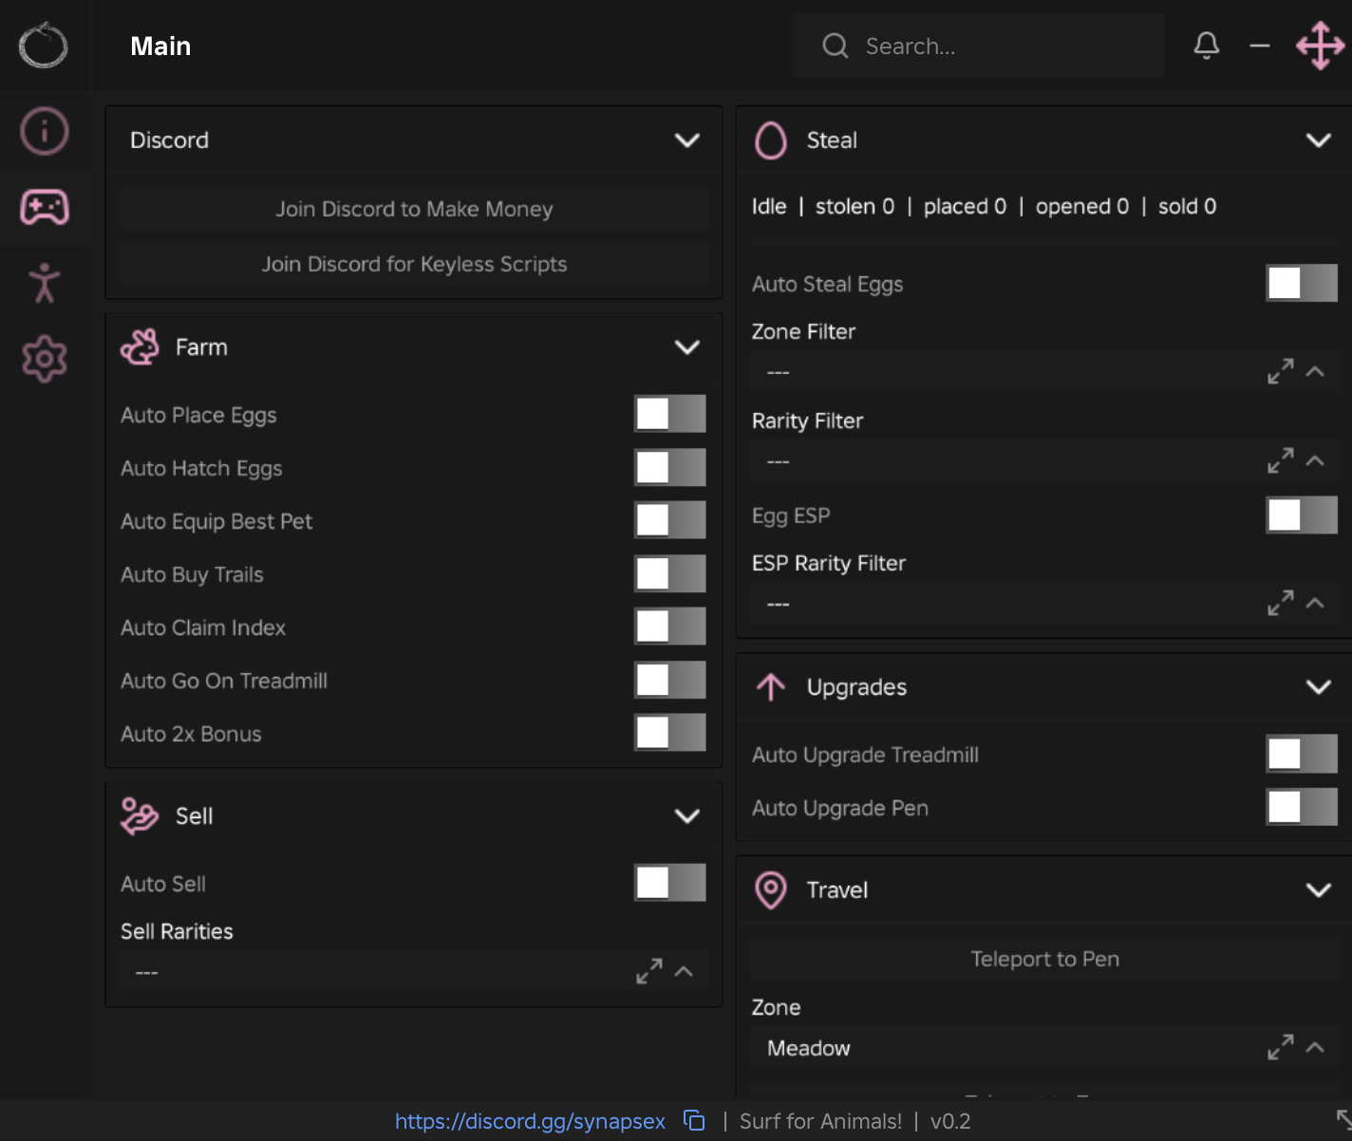1352x1141 pixels.
Task: Enable Auto Place Eggs
Action: point(670,414)
